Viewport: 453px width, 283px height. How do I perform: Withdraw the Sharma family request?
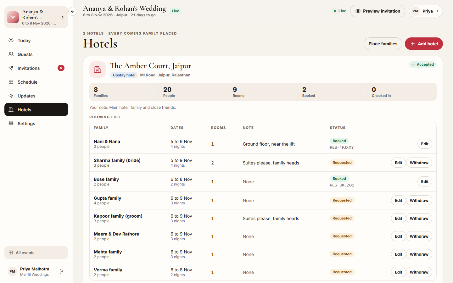(x=419, y=163)
